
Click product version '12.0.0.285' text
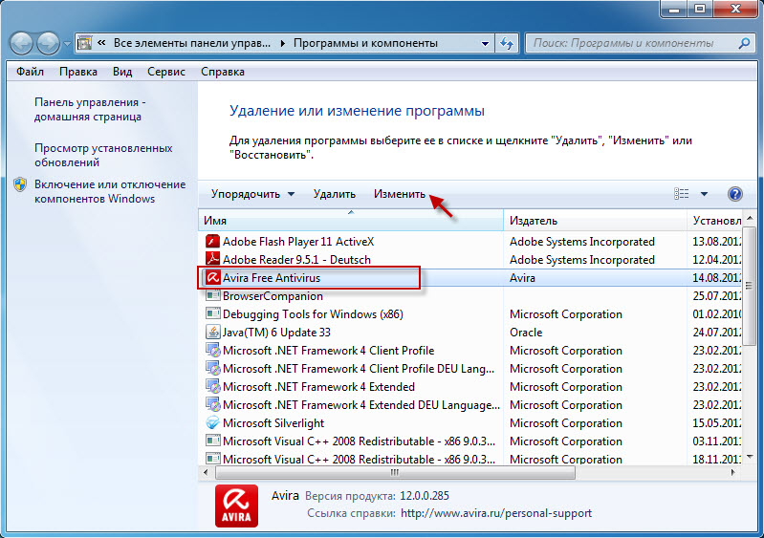pyautogui.click(x=425, y=496)
